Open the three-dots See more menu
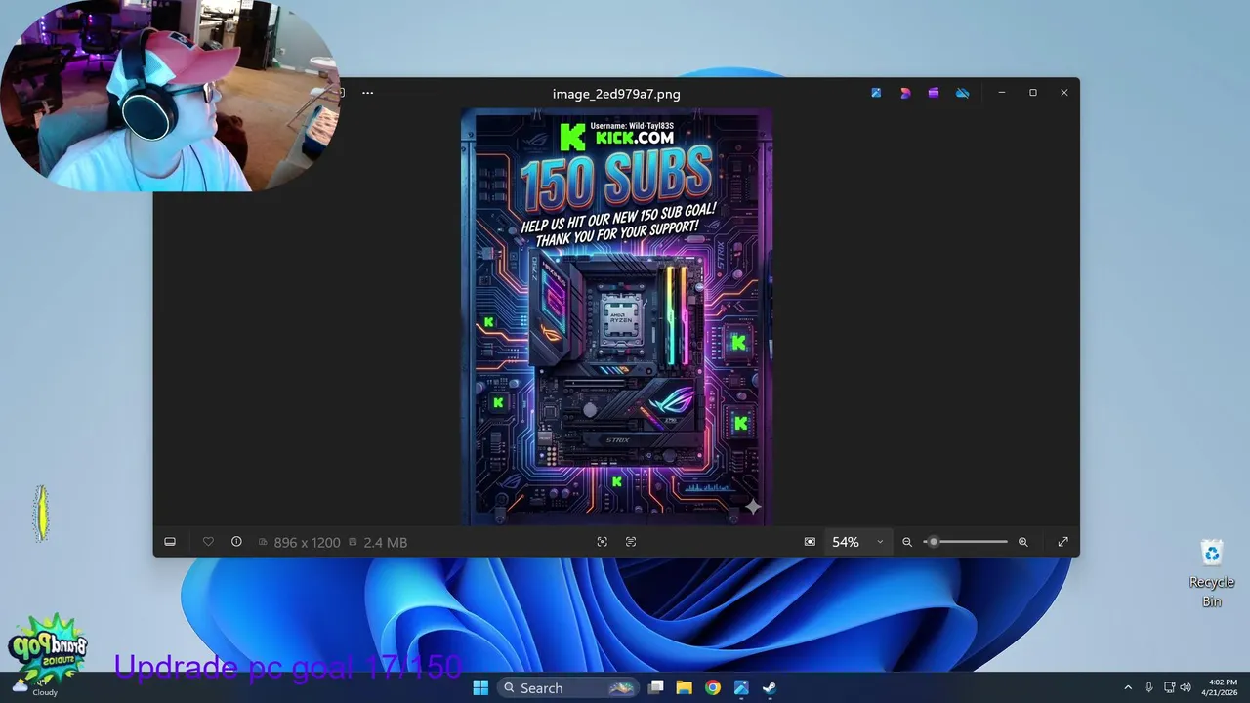The width and height of the screenshot is (1250, 703). (367, 93)
